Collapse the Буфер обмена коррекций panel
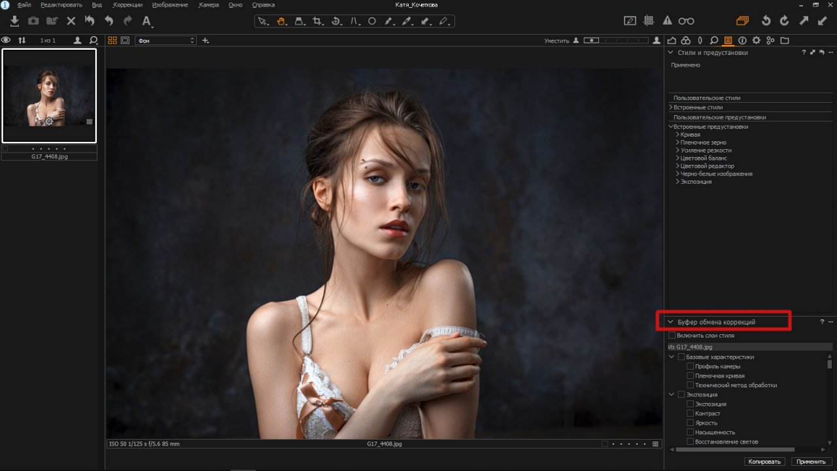Screen dimensions: 837x471 (670, 322)
